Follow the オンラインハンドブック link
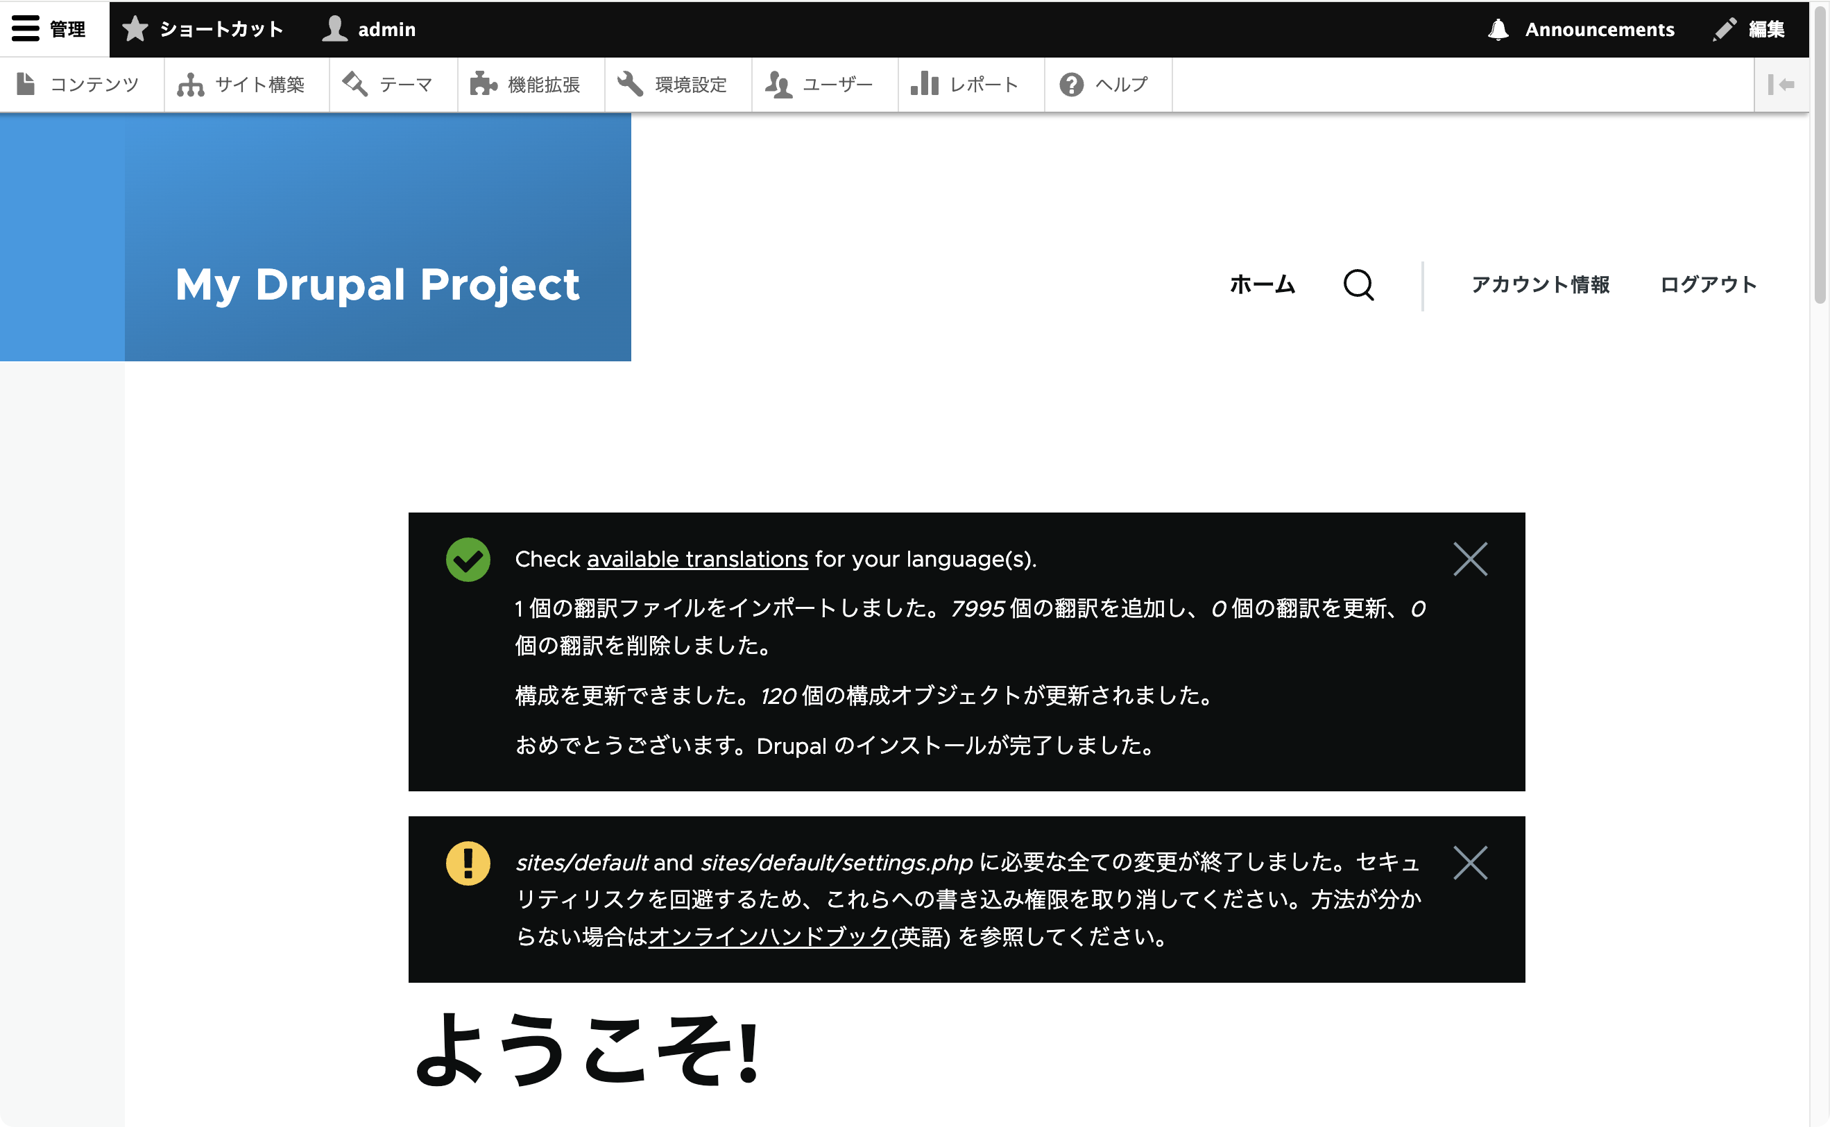 coord(768,938)
